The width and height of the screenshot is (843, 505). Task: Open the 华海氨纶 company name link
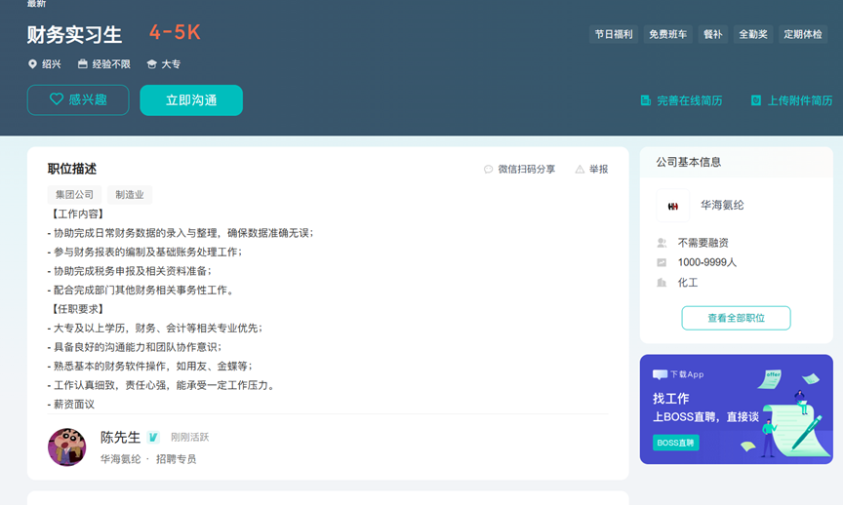722,205
